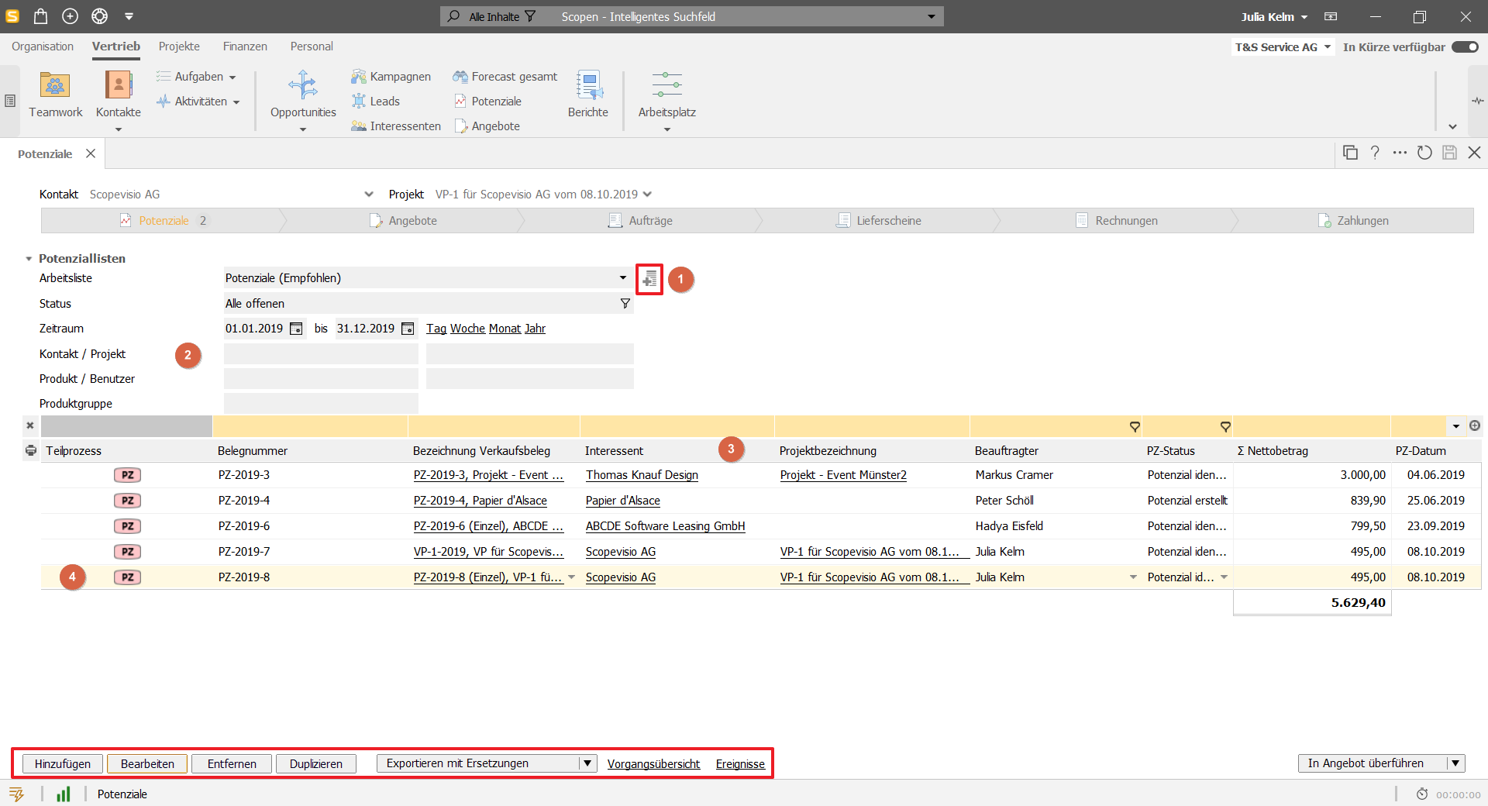The image size is (1488, 806).
Task: Click the help lifebuoy icon in title bar
Action: [99, 16]
